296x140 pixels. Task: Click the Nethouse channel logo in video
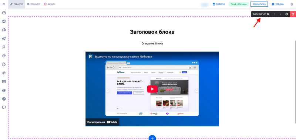tap(91, 57)
